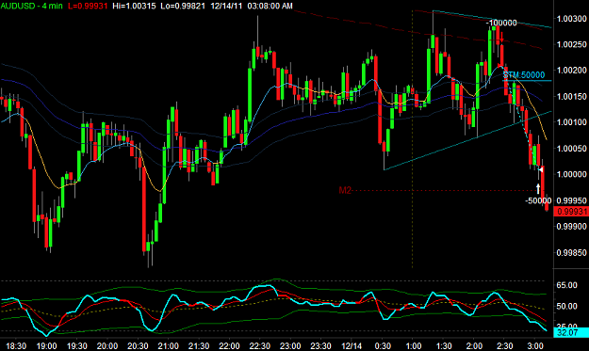The width and height of the screenshot is (589, 351).
Task: Click the 1:00 time axis label
Action: [414, 345]
